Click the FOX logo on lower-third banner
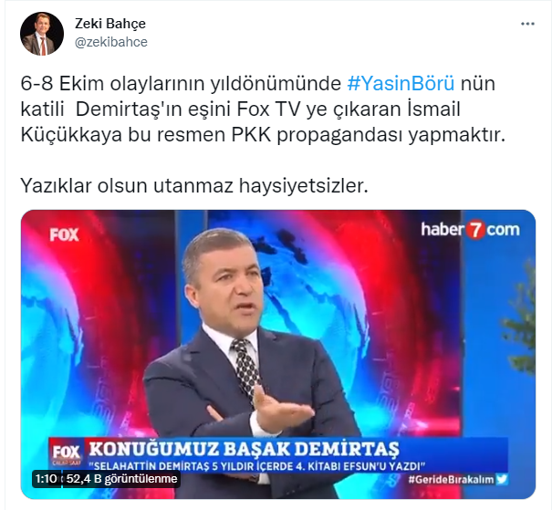 [x=67, y=453]
